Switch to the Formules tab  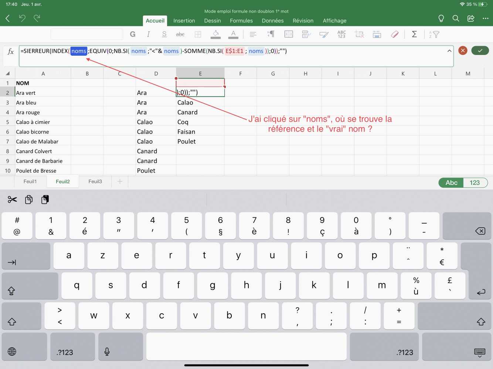pos(241,21)
